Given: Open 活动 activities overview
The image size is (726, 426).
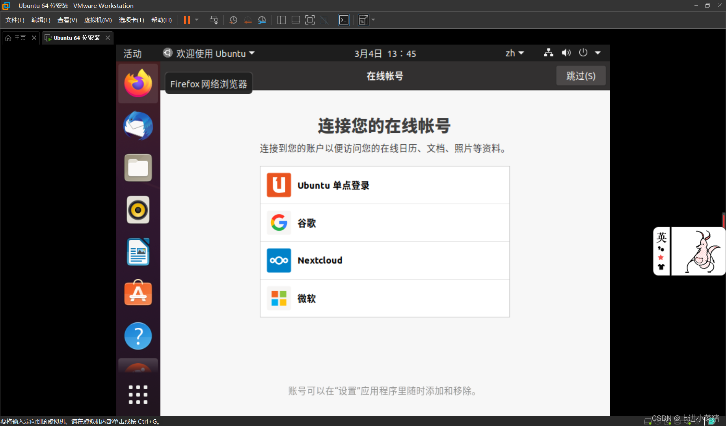Looking at the screenshot, I should click(132, 53).
